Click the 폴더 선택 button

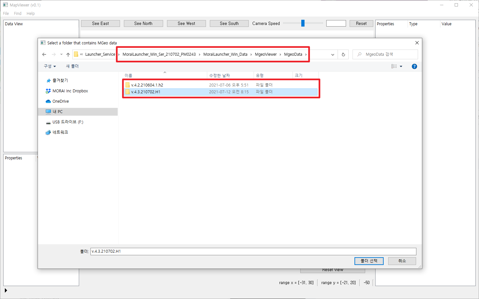tap(369, 261)
